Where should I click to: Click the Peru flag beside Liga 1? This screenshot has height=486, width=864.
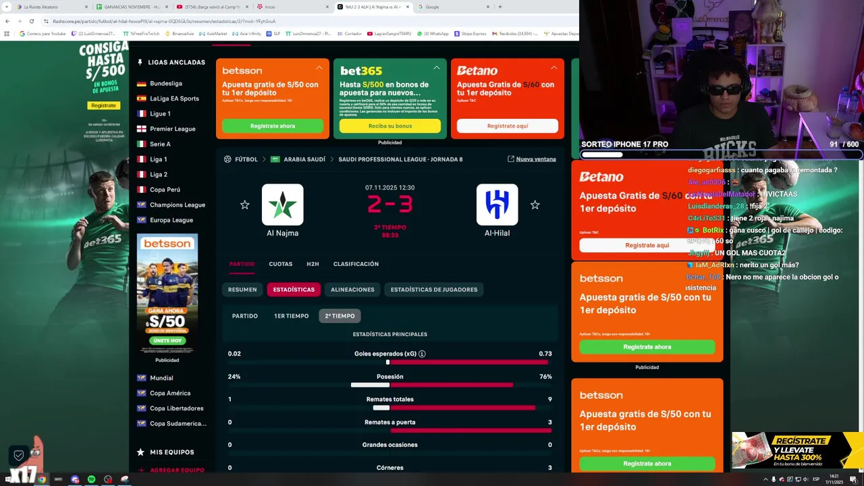coord(142,159)
